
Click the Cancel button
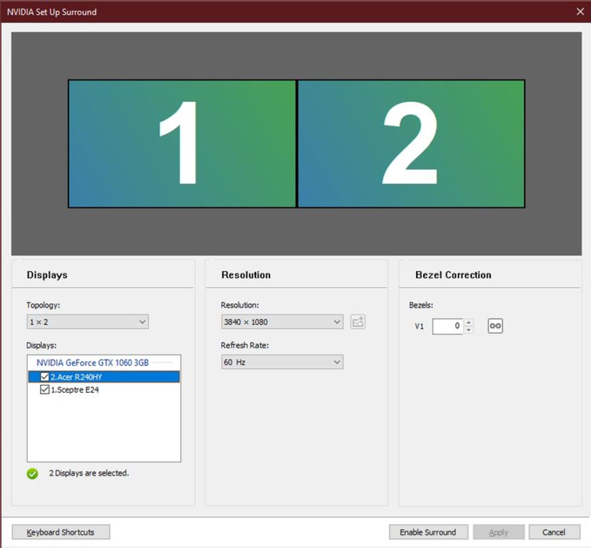pos(554,532)
